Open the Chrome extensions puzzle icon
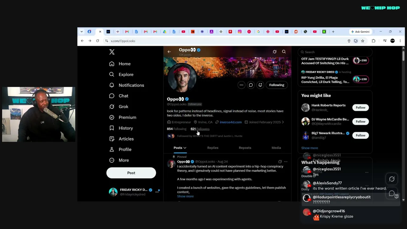This screenshot has height=229, width=407. [374, 41]
